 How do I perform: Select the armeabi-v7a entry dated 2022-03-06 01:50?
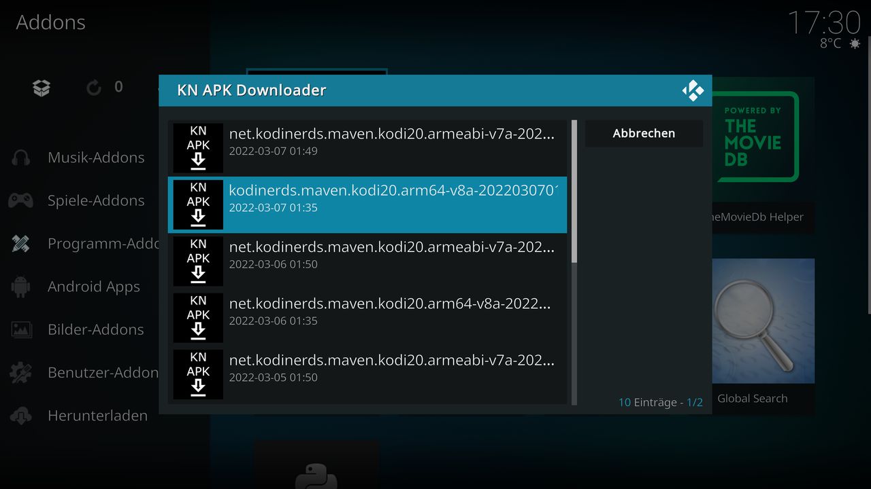pos(367,261)
